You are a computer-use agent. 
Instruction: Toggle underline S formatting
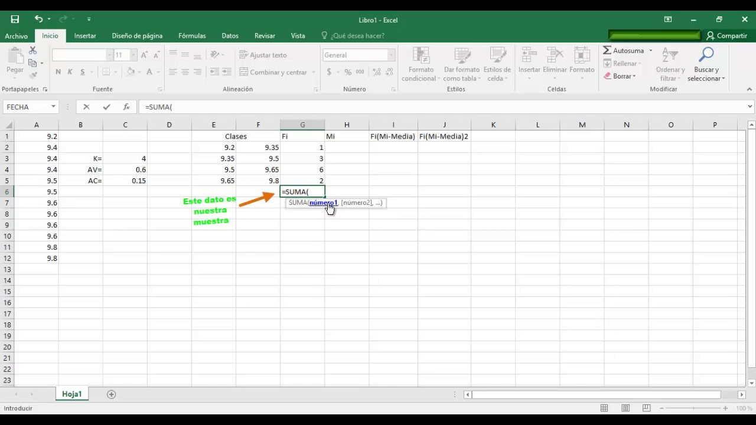82,72
